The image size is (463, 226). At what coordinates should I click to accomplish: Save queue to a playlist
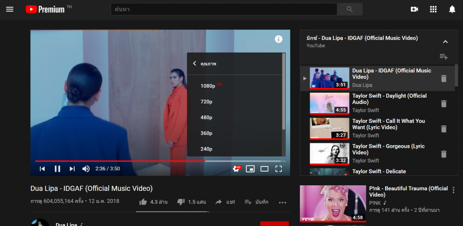point(444,56)
